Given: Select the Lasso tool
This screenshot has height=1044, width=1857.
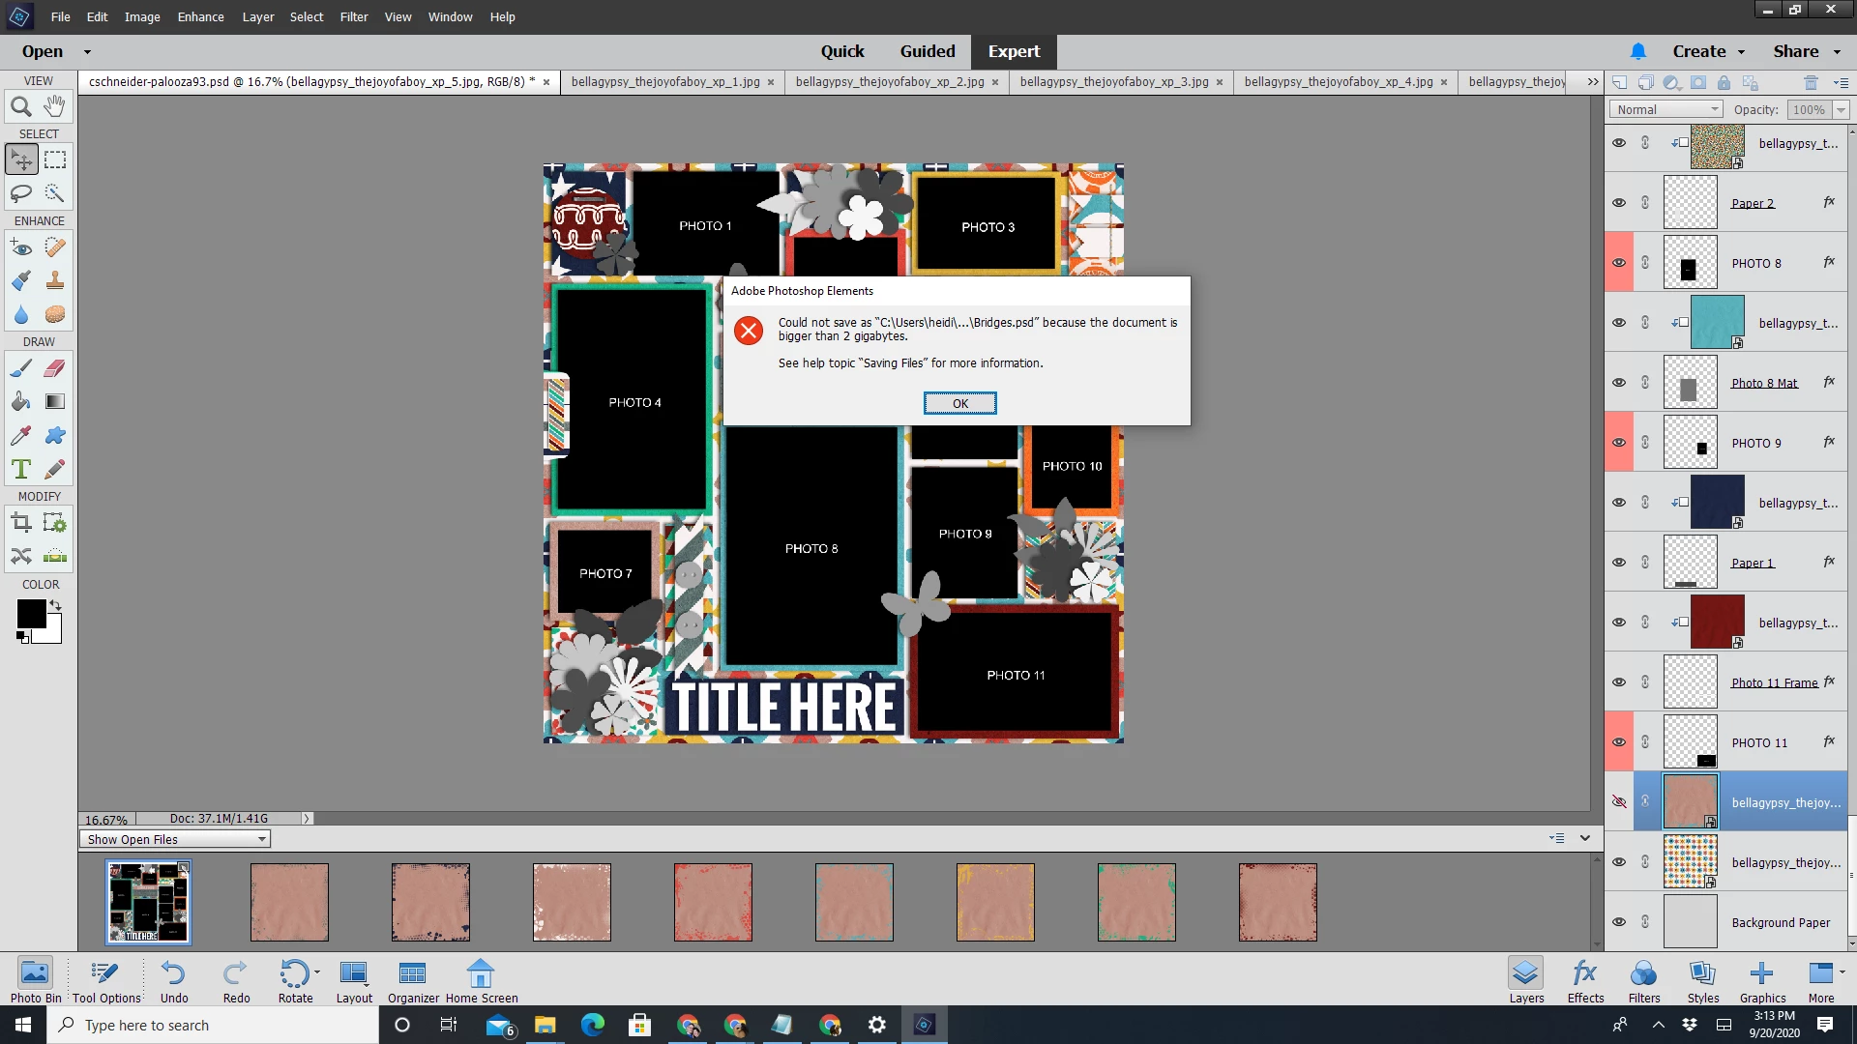Looking at the screenshot, I should coord(21,193).
